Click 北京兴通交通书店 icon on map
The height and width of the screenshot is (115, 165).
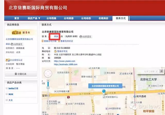click(58, 114)
